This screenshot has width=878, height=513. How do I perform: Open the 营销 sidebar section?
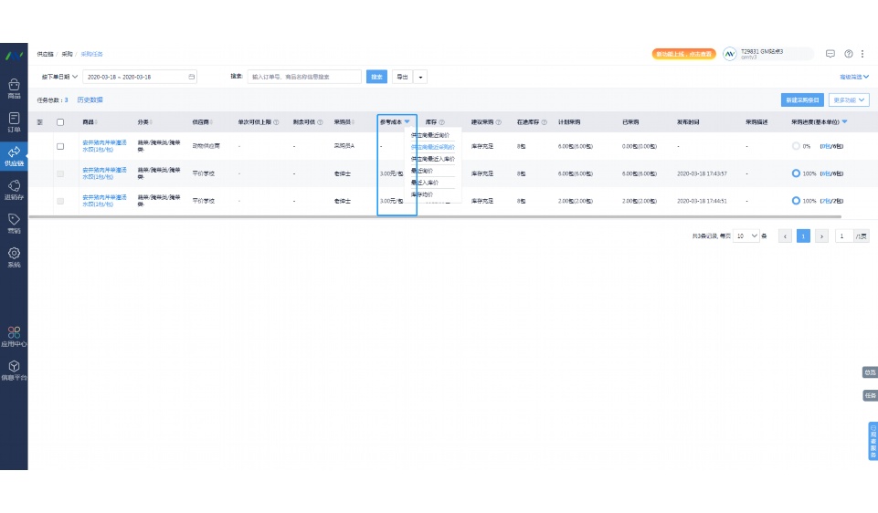coord(14,223)
